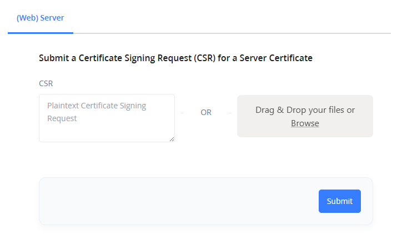Click the dash left of the OR text
This screenshot has width=407, height=234.
[183, 113]
